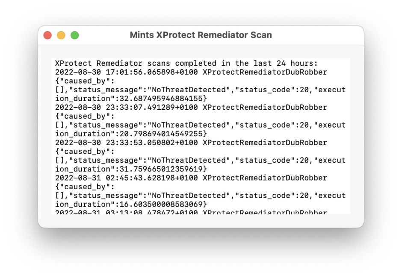
Task: Click the partially visible 03:13:08 scan entry
Action: pyautogui.click(x=191, y=212)
